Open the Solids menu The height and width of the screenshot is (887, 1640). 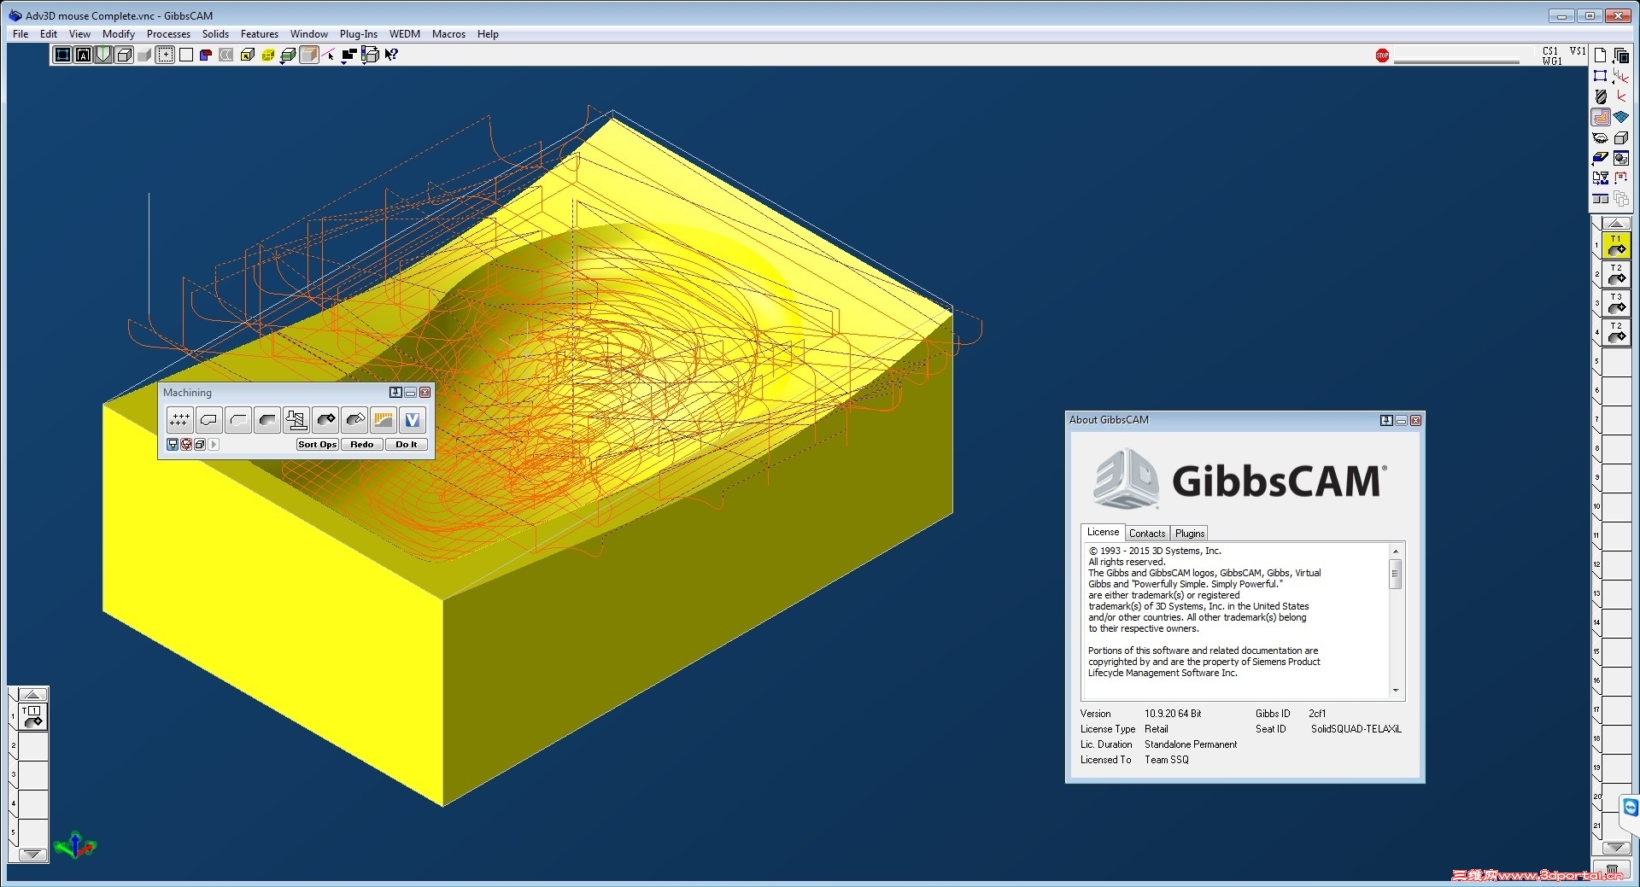[215, 34]
